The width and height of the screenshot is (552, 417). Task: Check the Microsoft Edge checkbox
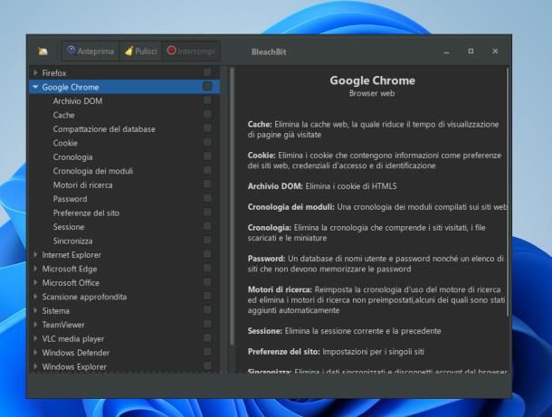pos(207,268)
